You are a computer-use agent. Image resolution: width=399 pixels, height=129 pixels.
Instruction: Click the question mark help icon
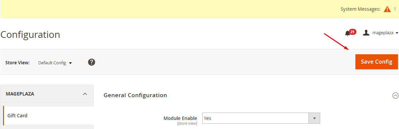pyautogui.click(x=92, y=62)
